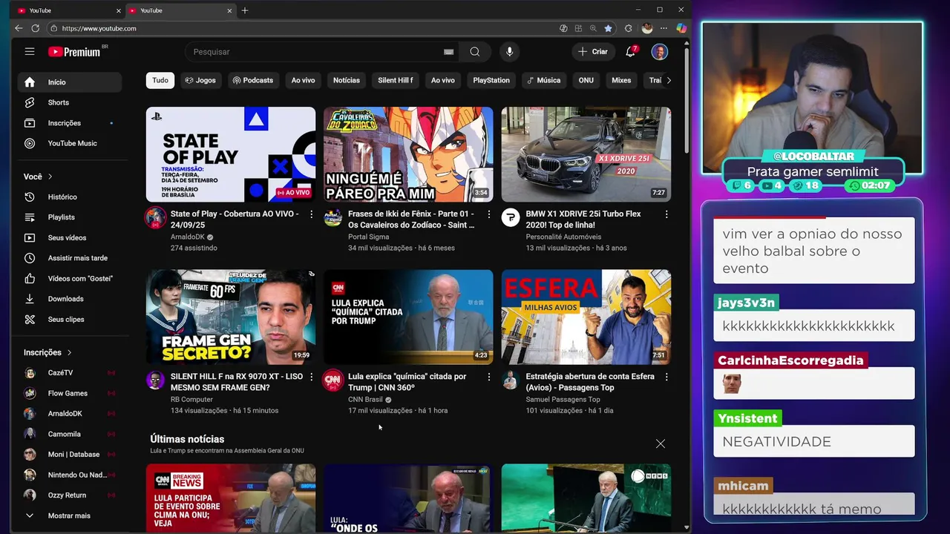Open the notifications bell with 7 badge
Viewport: 950px width, 534px height.
[x=630, y=51]
